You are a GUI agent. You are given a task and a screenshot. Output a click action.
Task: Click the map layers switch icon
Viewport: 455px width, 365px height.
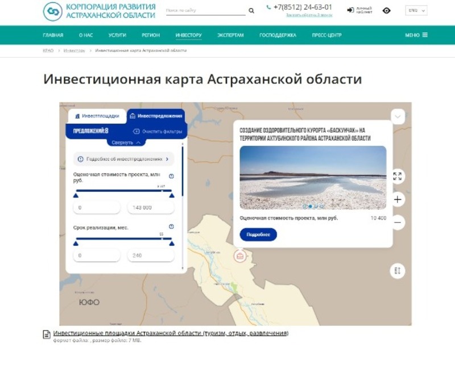click(x=398, y=271)
